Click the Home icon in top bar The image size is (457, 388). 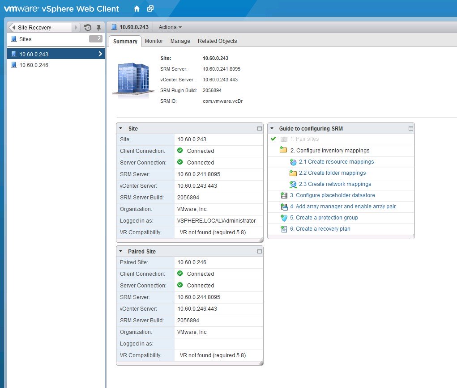pyautogui.click(x=137, y=8)
